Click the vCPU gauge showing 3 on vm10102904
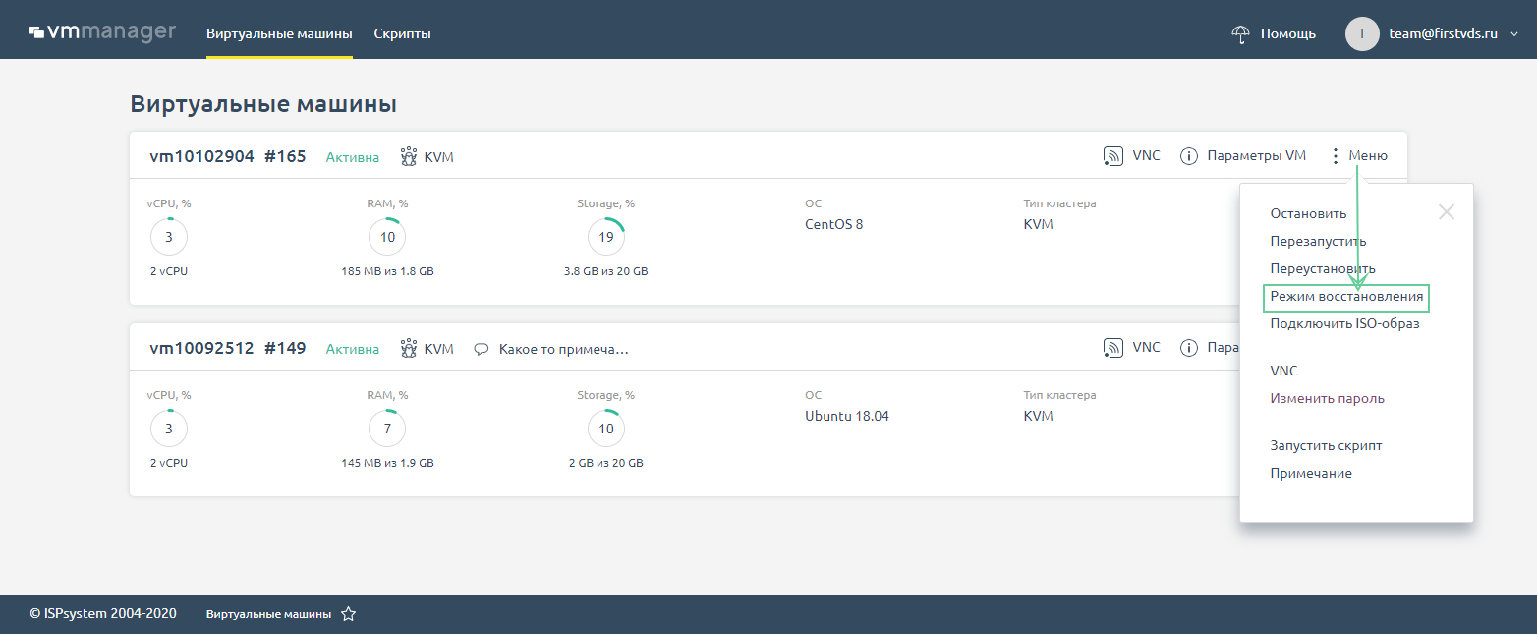The width and height of the screenshot is (1537, 634). point(169,237)
